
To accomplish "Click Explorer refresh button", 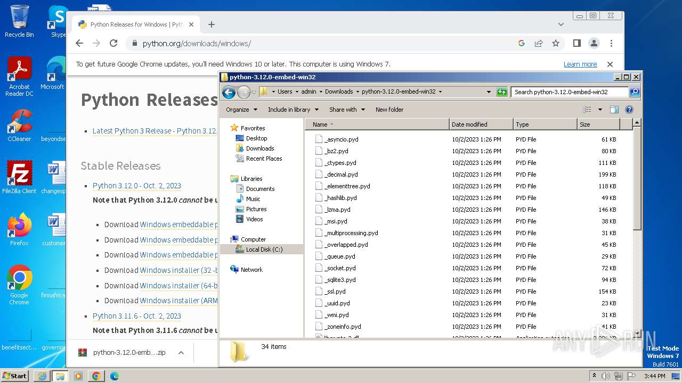I will tap(501, 92).
